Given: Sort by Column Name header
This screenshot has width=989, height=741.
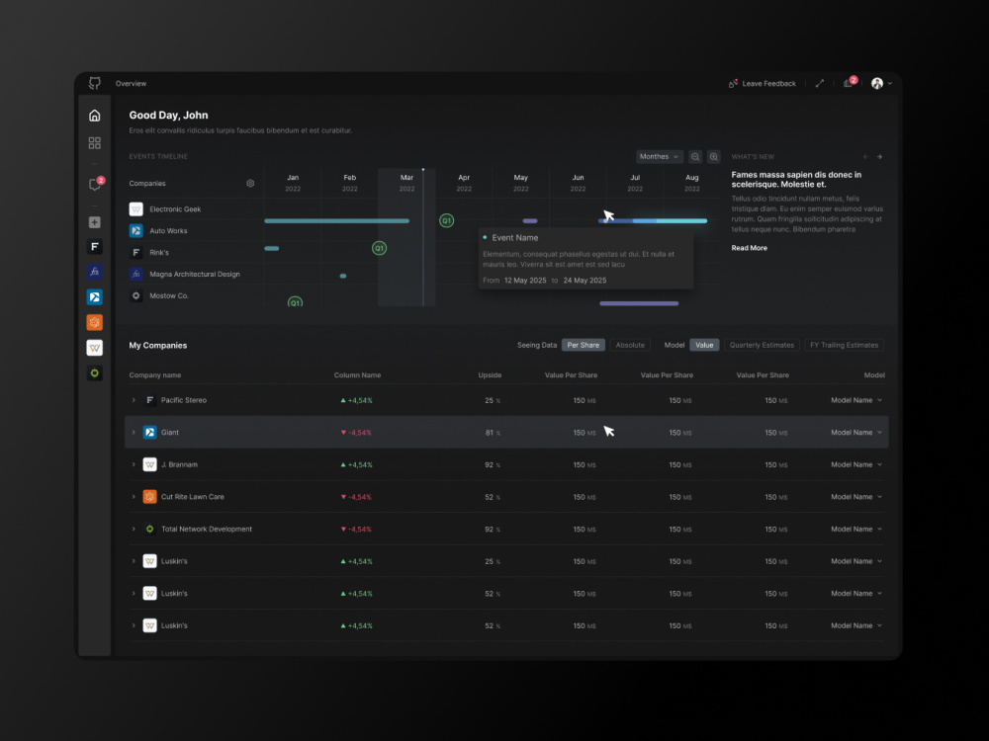Looking at the screenshot, I should 357,374.
